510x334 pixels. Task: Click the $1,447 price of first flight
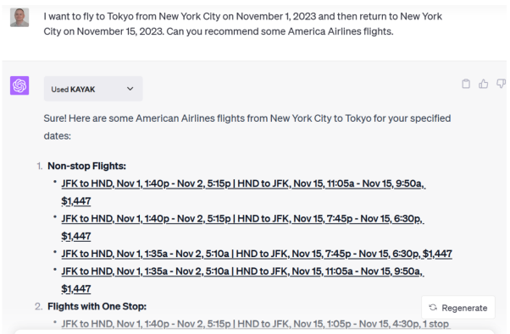point(76,201)
